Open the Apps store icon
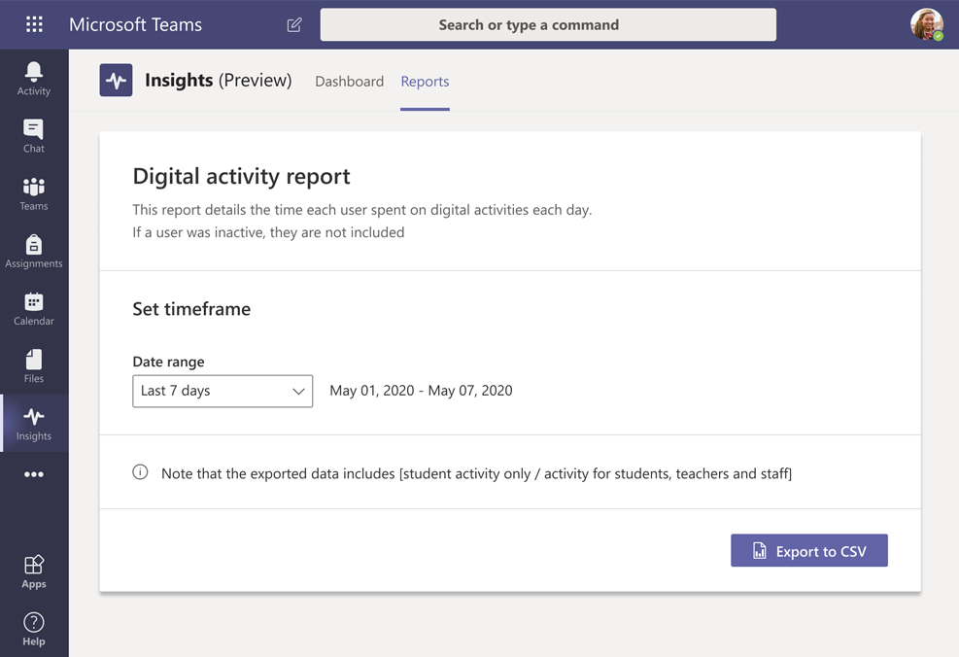 (x=33, y=570)
